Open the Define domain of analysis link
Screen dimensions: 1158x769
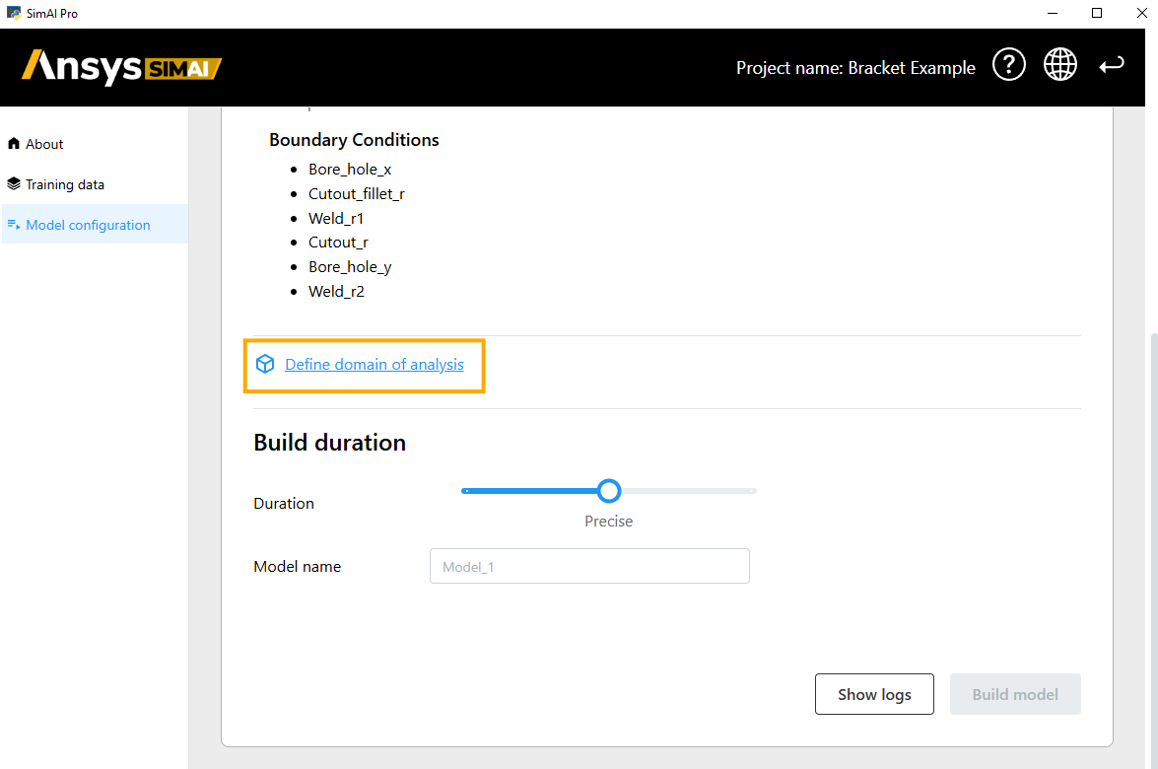click(374, 365)
